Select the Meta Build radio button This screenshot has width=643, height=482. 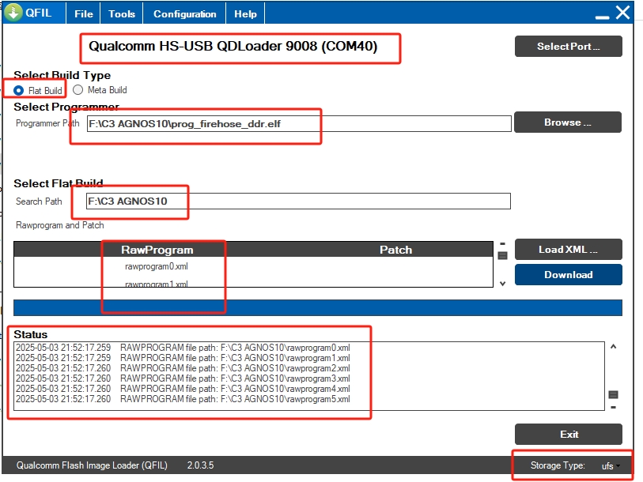tap(78, 90)
